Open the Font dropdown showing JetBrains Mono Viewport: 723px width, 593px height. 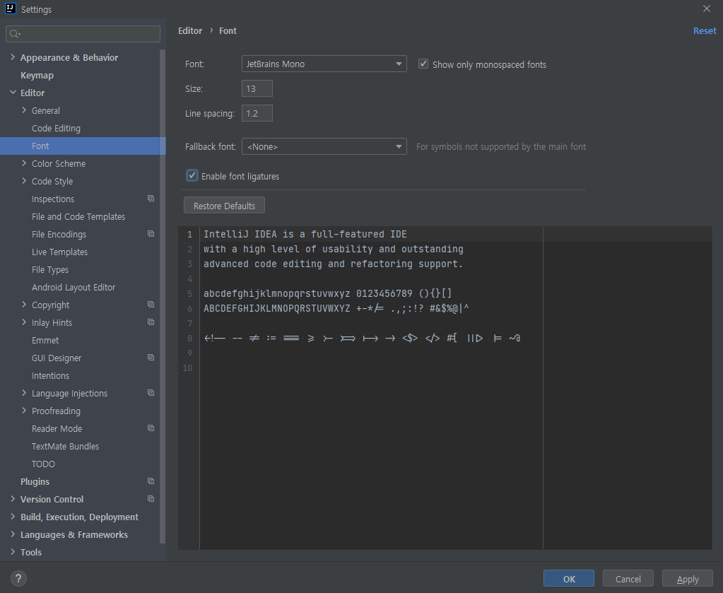pyautogui.click(x=324, y=64)
